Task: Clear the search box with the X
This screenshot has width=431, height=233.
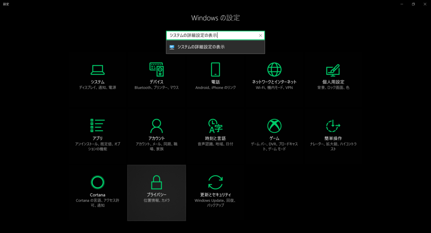Action: coord(260,35)
